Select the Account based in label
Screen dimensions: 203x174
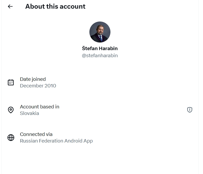[x=39, y=107]
